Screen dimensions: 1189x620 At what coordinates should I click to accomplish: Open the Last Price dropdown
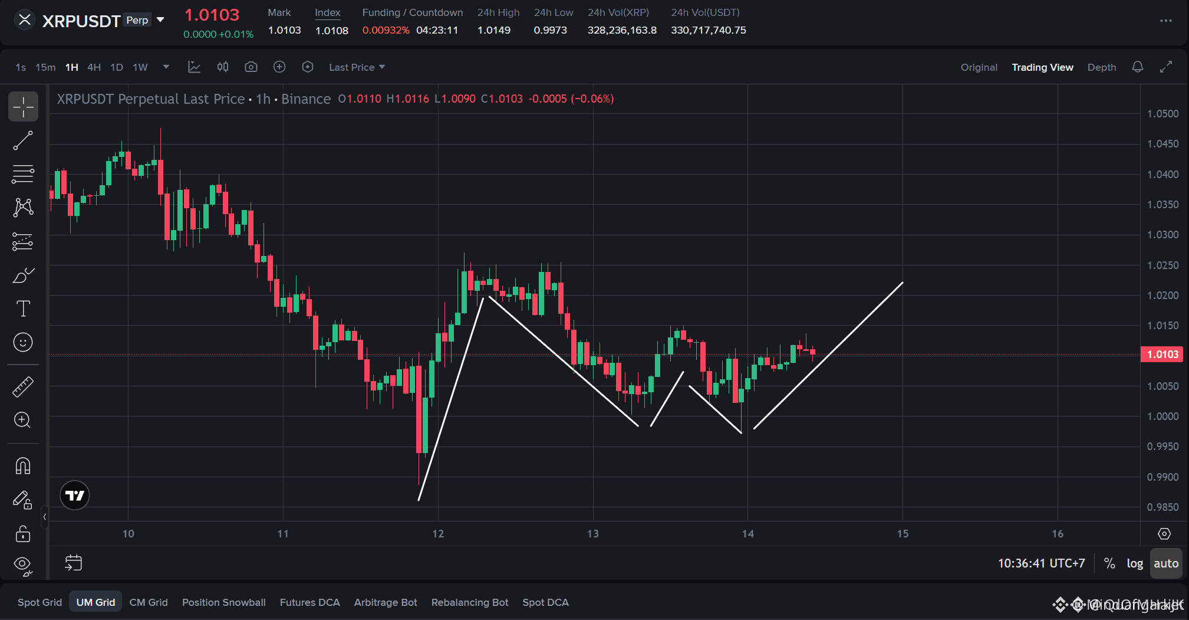tap(357, 67)
